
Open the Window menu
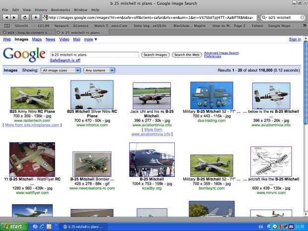pos(80,10)
